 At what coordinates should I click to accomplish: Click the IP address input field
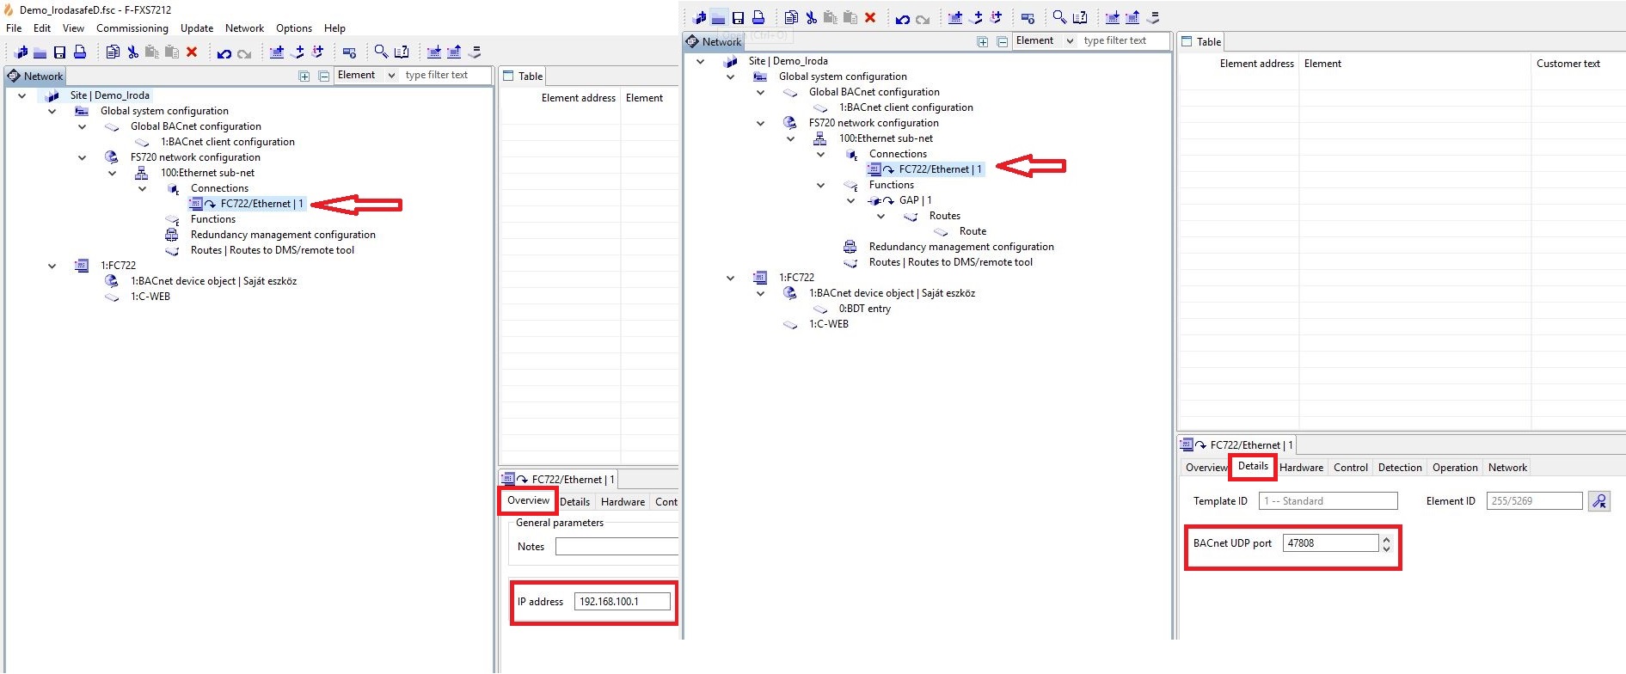[622, 602]
